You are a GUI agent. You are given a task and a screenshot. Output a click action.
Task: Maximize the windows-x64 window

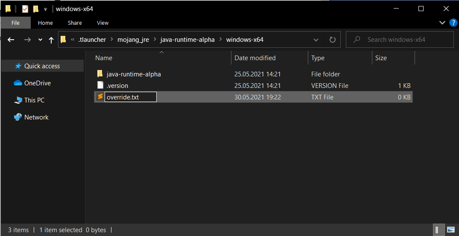tap(421, 9)
